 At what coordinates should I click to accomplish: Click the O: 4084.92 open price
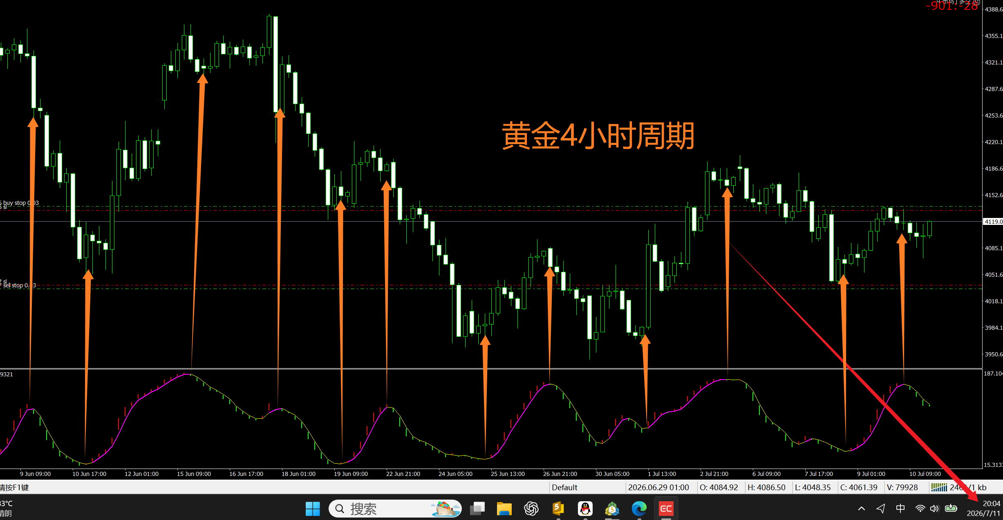click(x=719, y=487)
